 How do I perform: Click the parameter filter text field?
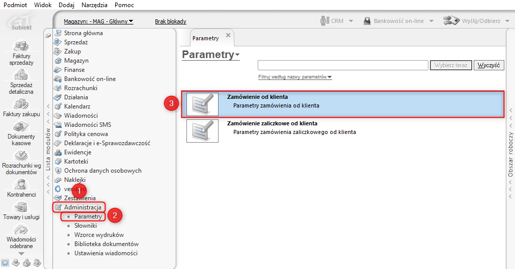click(x=343, y=65)
